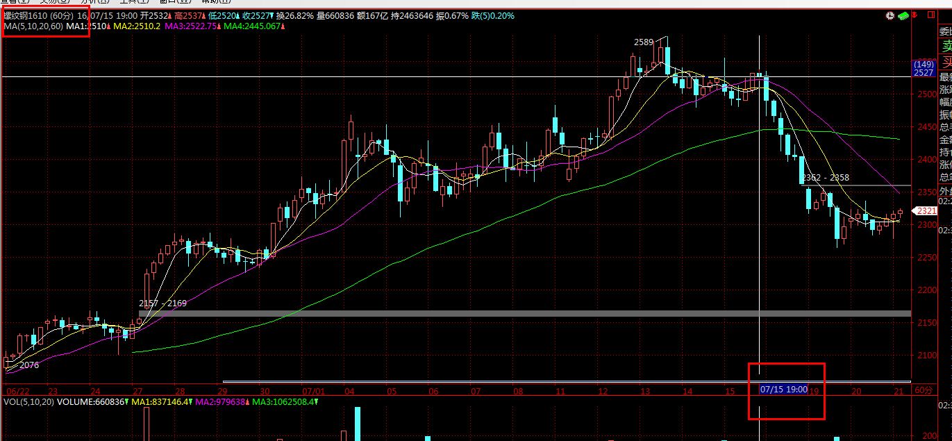Click the VOL(5,10,20) volume indicator label
Image resolution: width=952 pixels, height=441 pixels.
coord(28,401)
